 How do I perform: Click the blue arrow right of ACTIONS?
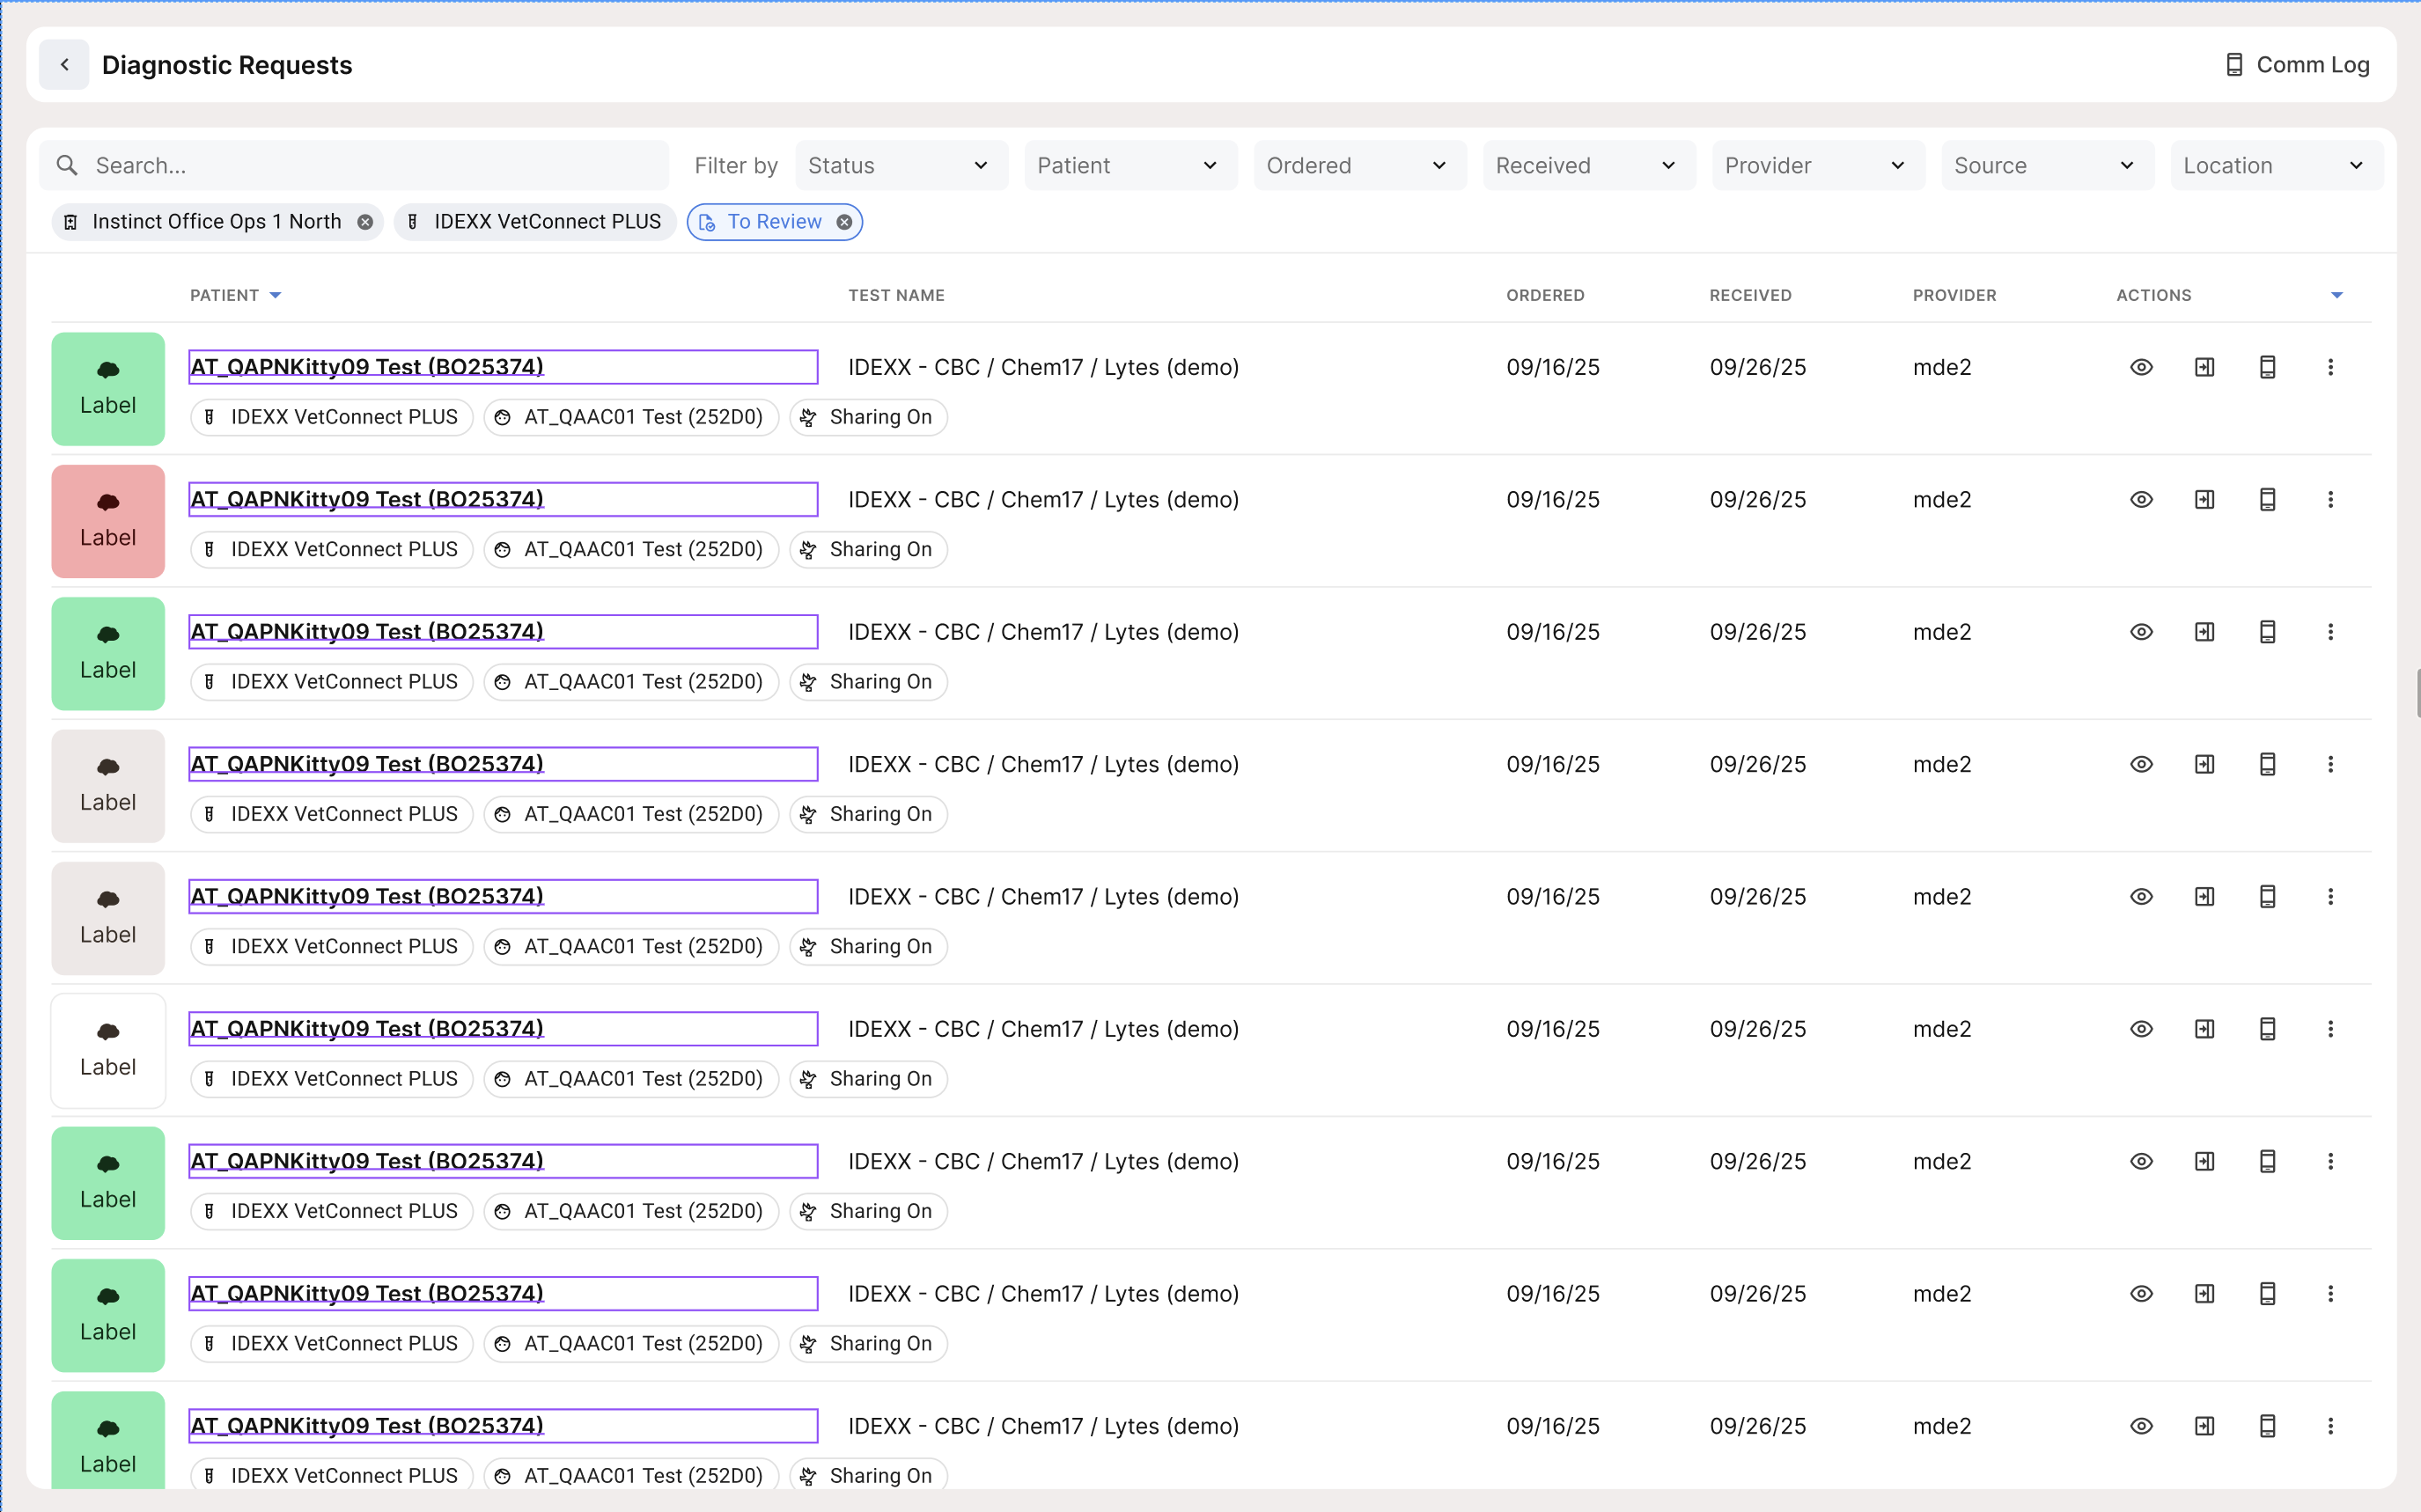point(2336,295)
